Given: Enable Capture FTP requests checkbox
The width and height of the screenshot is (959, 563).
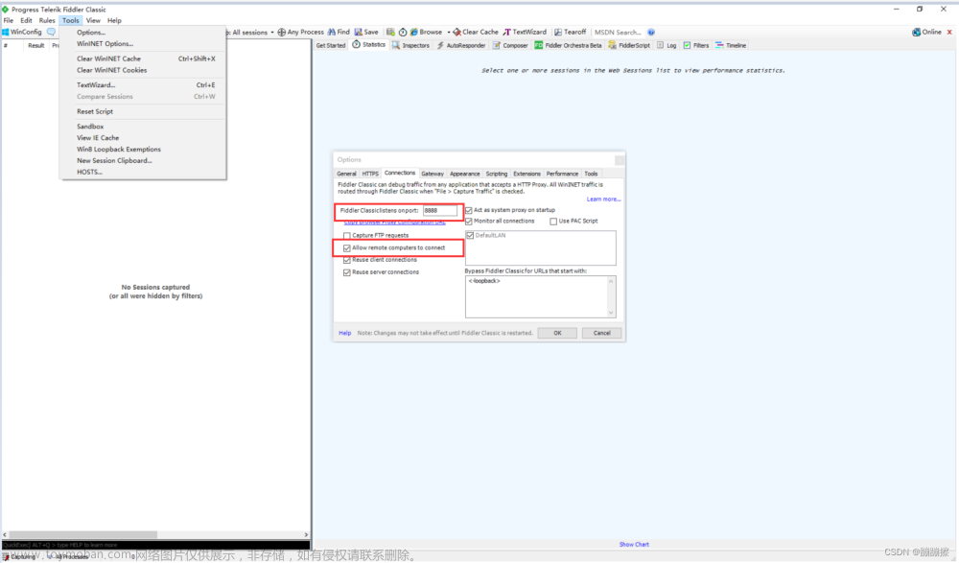Looking at the screenshot, I should pos(347,236).
